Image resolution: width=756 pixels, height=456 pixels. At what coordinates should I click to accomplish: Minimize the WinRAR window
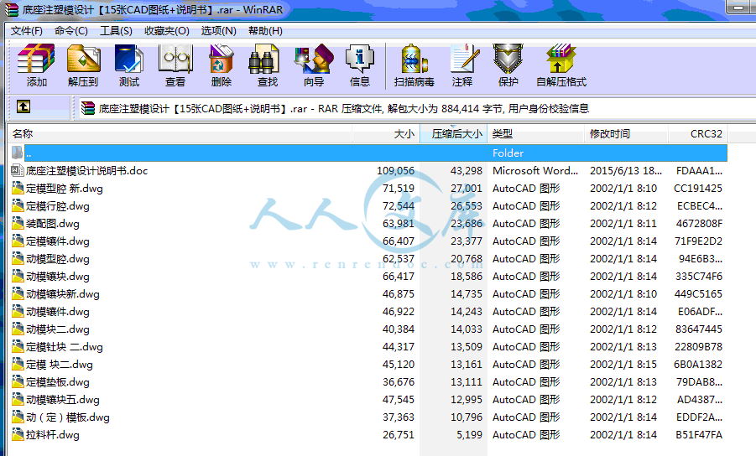(738, 8)
